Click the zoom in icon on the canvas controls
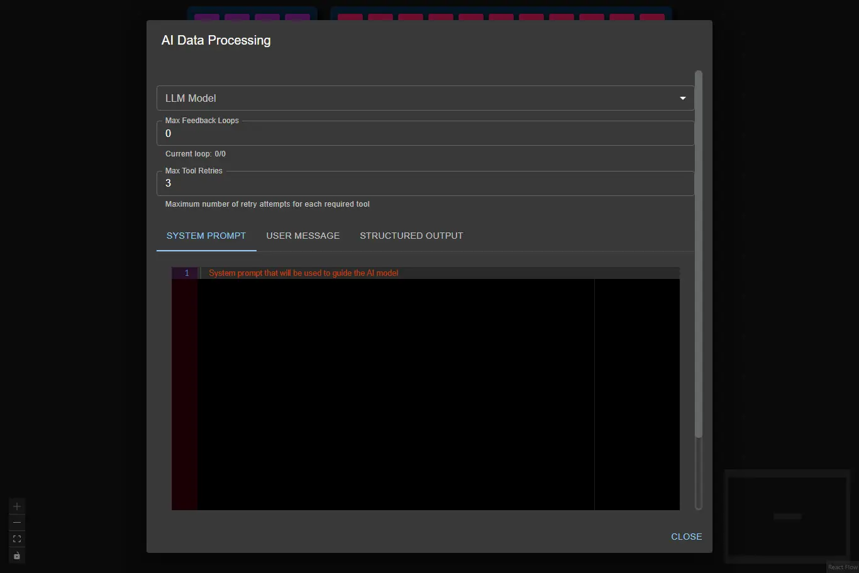 click(x=16, y=506)
